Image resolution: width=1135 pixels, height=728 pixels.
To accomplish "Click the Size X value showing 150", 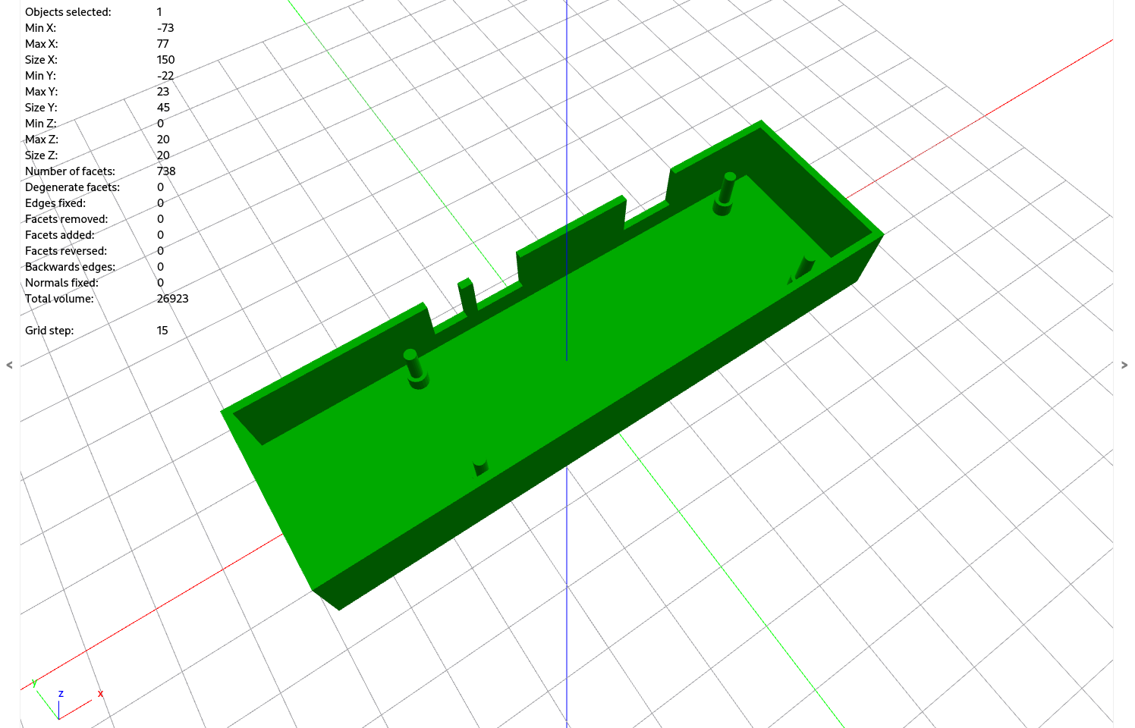I will click(x=165, y=59).
